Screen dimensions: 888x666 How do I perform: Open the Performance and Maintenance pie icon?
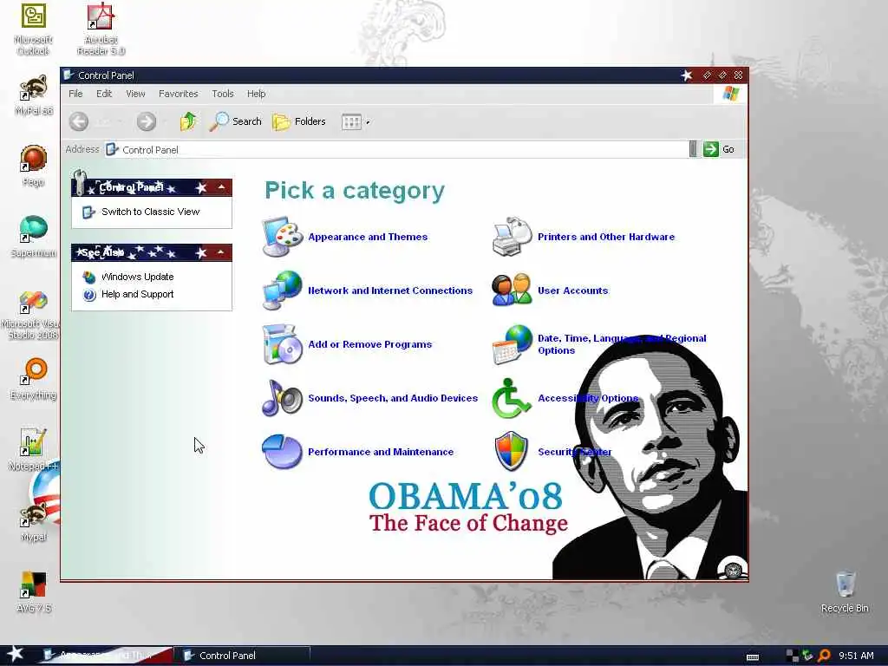click(x=282, y=451)
